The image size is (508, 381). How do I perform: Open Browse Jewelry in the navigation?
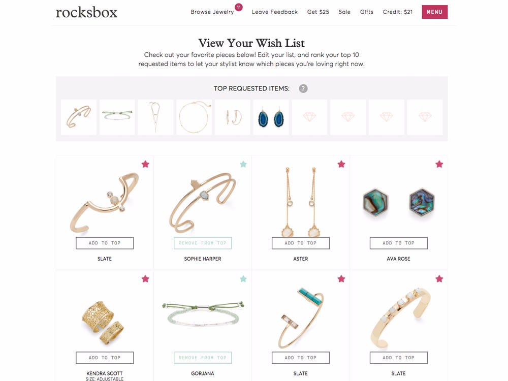212,12
